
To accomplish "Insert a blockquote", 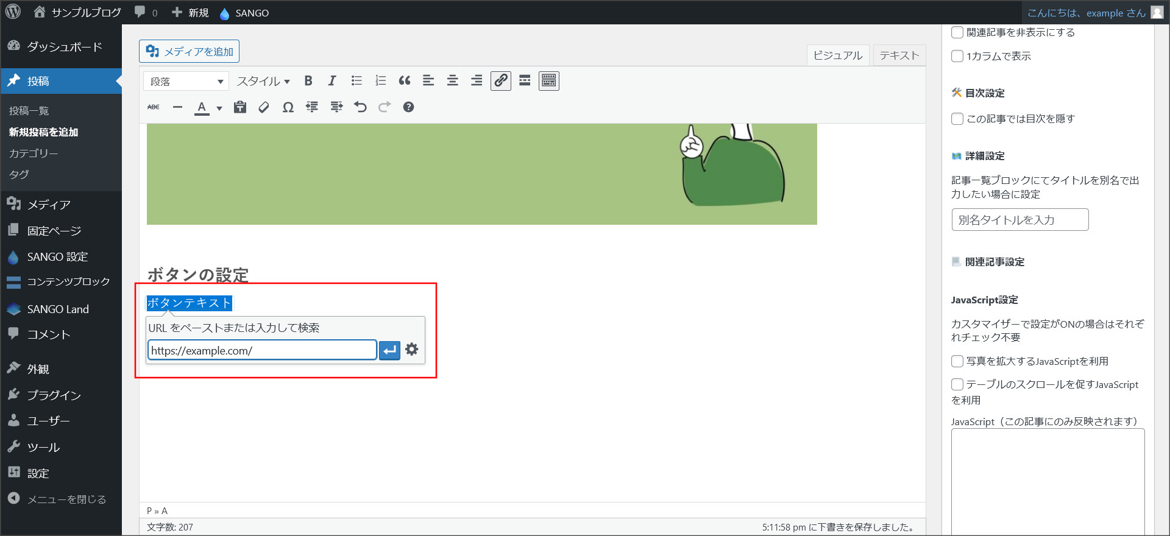I will [405, 81].
